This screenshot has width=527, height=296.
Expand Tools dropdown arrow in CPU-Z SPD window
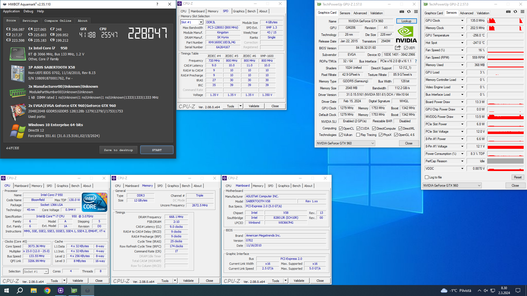pyautogui.click(x=240, y=106)
